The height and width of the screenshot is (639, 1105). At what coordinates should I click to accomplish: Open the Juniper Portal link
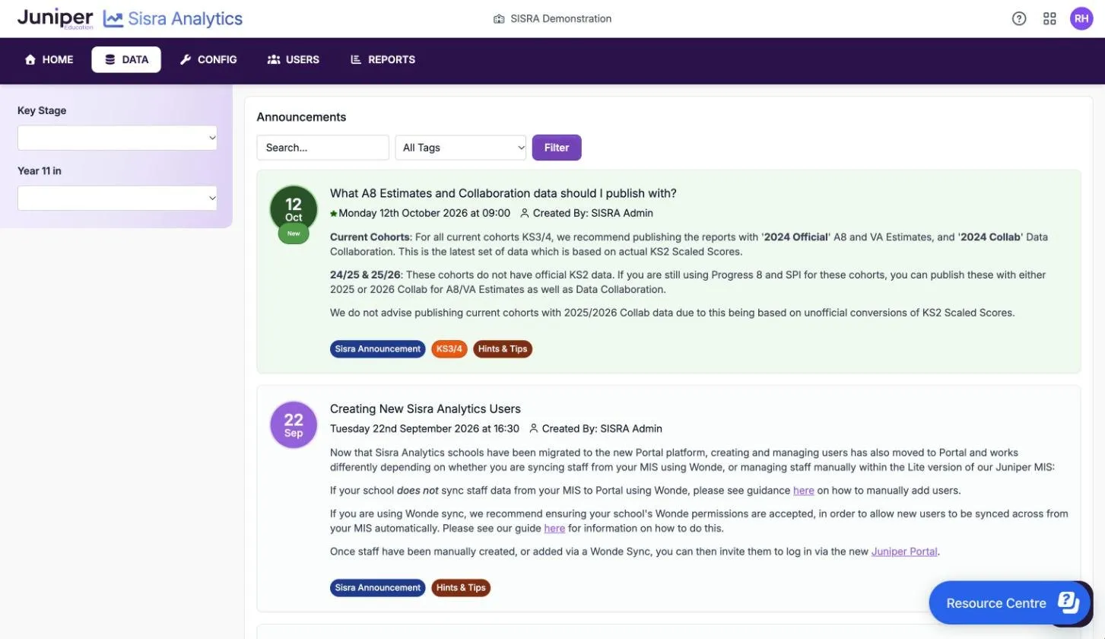click(904, 552)
